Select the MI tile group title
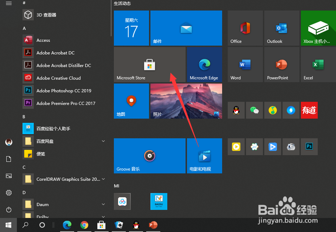 coord(116,186)
